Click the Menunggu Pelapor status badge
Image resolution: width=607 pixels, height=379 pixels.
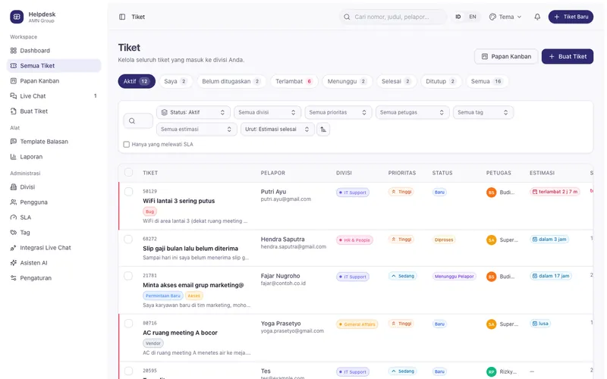[454, 277]
